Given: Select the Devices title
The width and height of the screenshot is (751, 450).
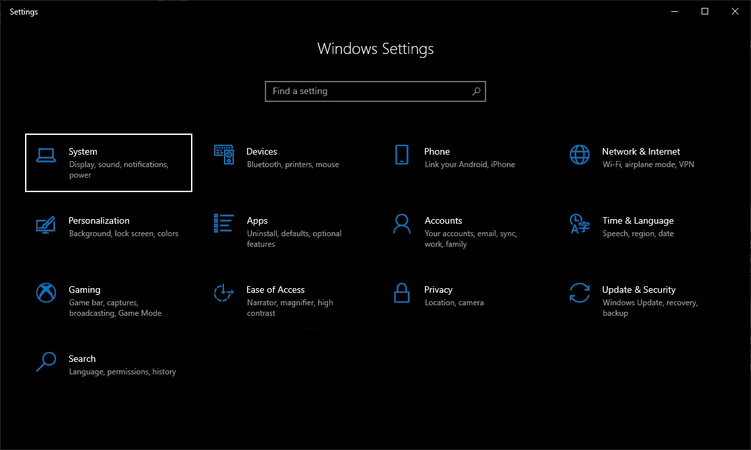Looking at the screenshot, I should pyautogui.click(x=262, y=151).
